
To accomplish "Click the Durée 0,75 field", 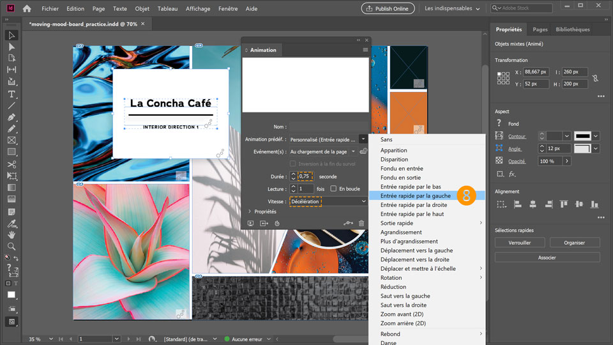I will 305,176.
